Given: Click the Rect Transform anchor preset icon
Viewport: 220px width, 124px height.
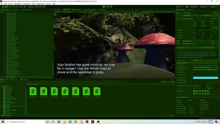Looking at the screenshot, I should click(x=178, y=19).
